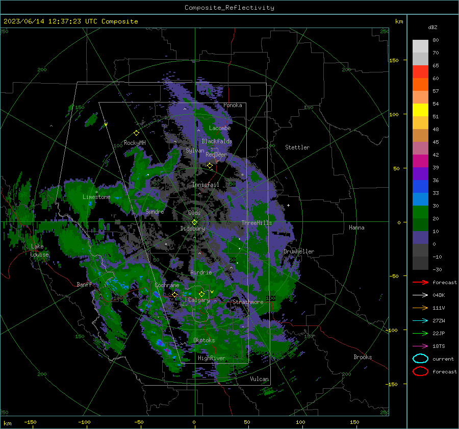The width and height of the screenshot is (459, 429).
Task: Click the RedDeer city label
Action: [x=216, y=155]
